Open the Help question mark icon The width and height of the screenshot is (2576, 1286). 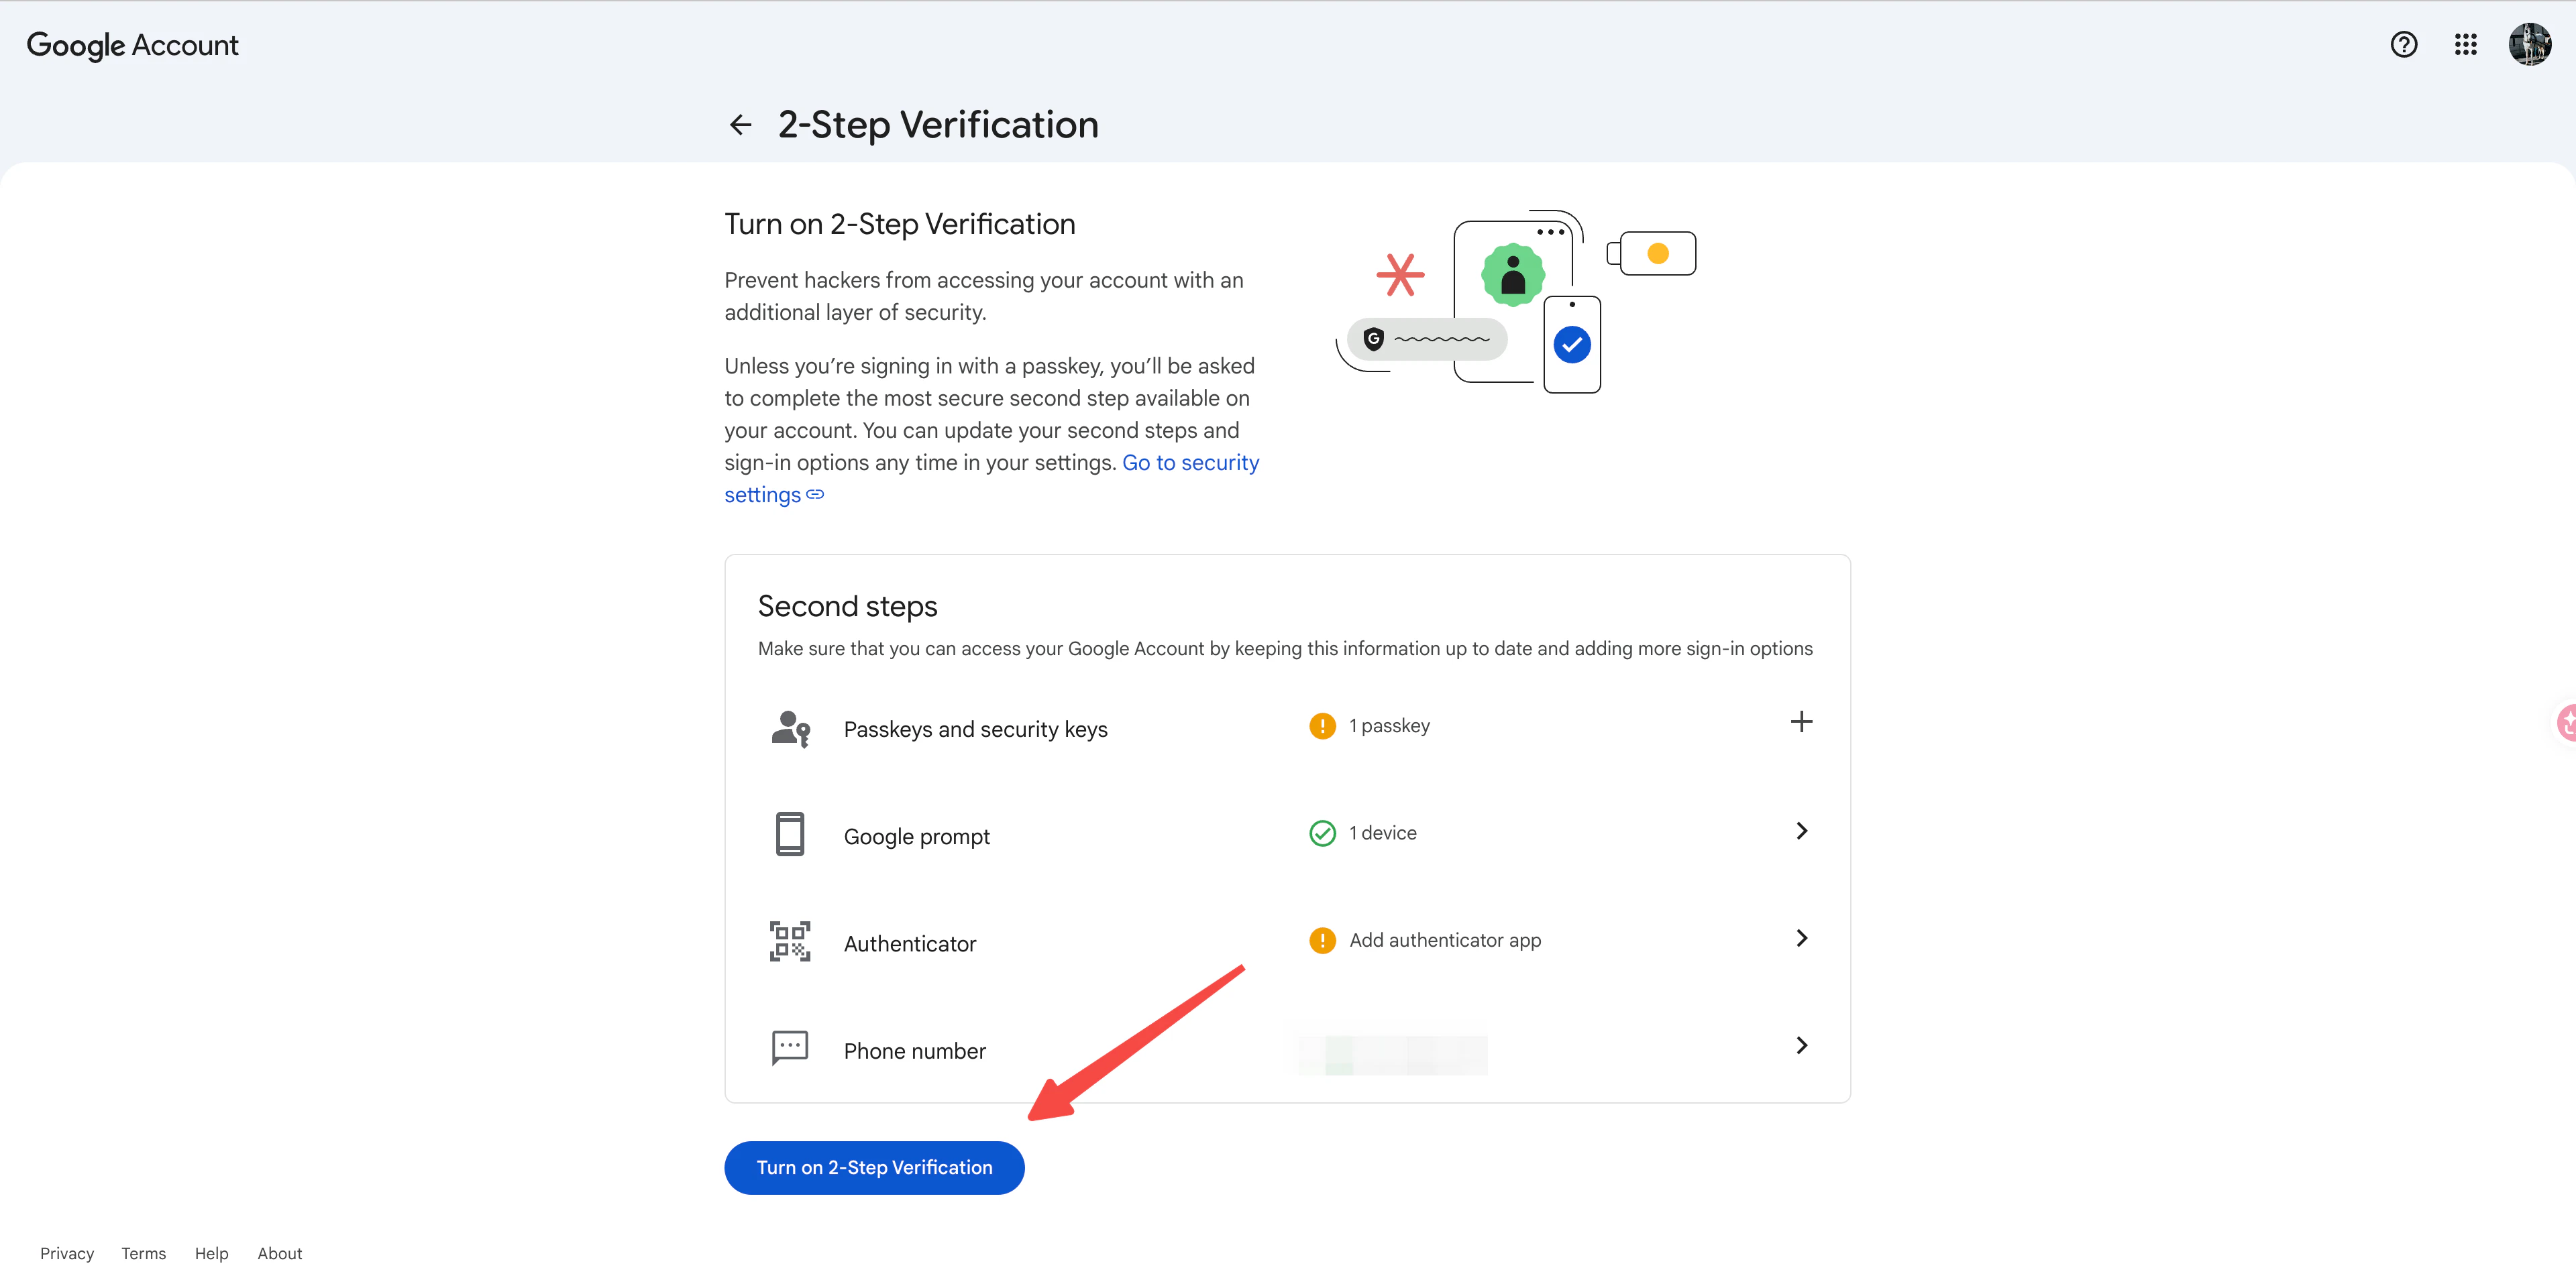[x=2403, y=44]
